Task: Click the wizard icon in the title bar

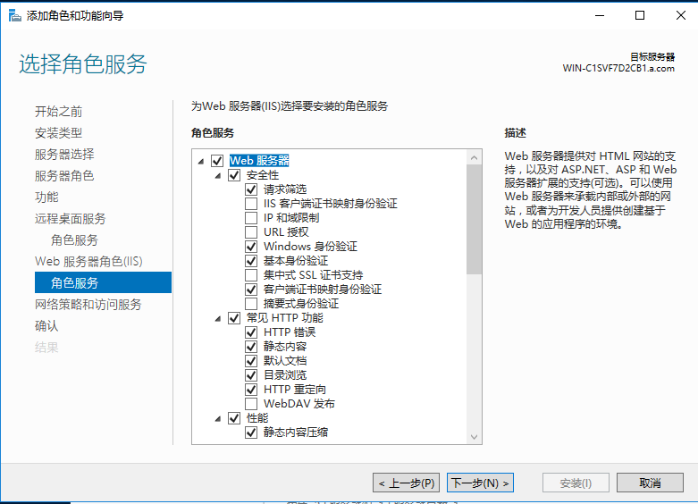Action: [x=14, y=16]
